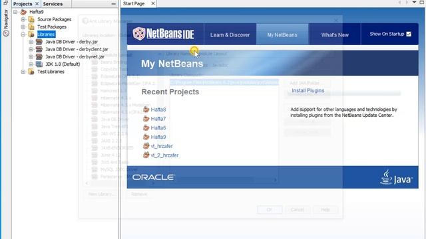
Task: Expand the JDK 1.8 (Default) node
Action: [x=31, y=64]
